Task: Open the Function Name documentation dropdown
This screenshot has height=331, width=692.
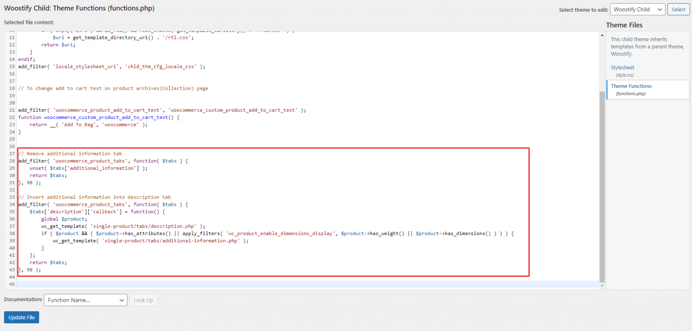Action: click(x=86, y=300)
